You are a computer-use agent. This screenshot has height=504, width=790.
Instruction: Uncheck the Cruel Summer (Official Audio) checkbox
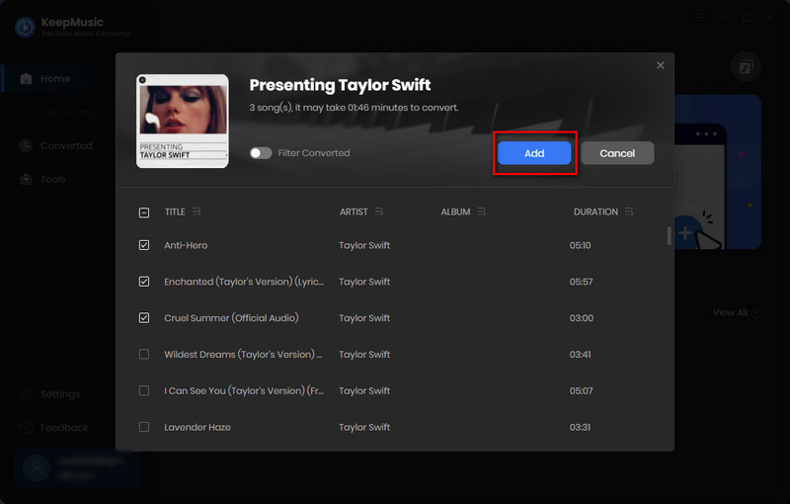[x=144, y=318]
